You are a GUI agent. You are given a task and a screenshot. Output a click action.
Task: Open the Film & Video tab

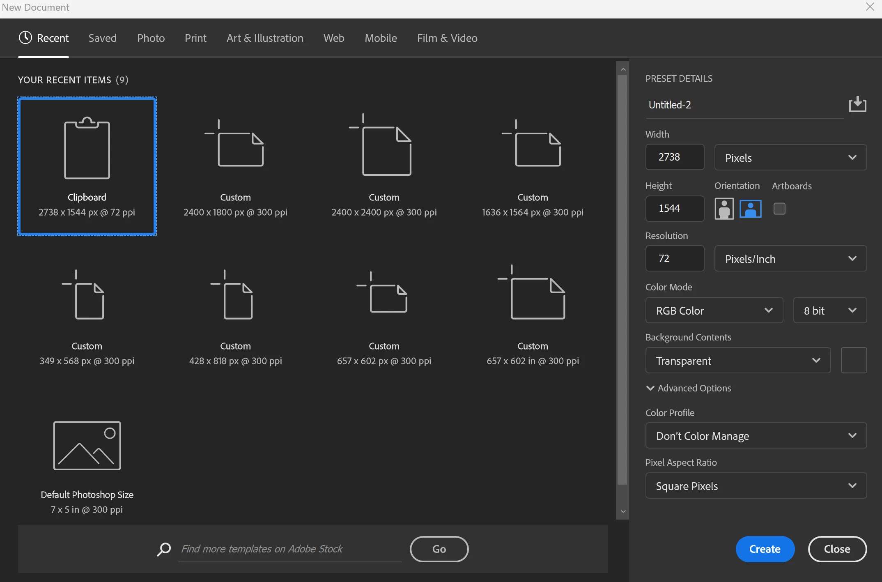pos(447,38)
